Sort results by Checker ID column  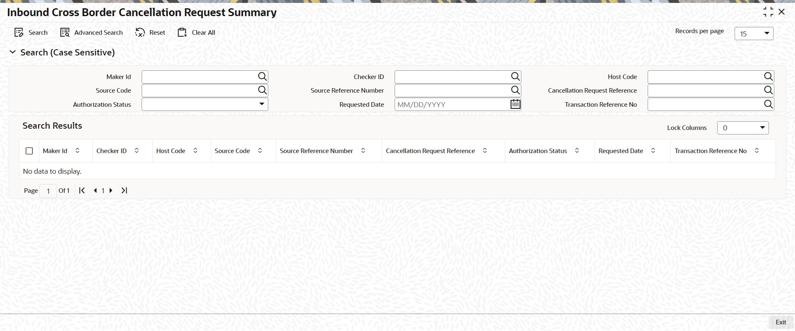(137, 151)
